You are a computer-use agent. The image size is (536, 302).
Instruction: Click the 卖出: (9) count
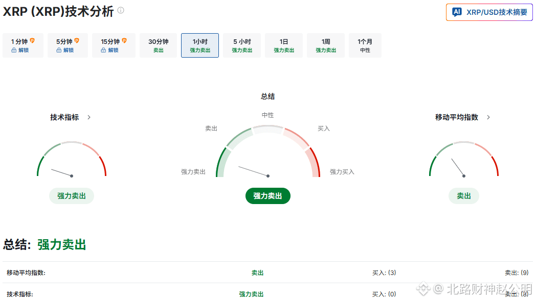tap(517, 273)
